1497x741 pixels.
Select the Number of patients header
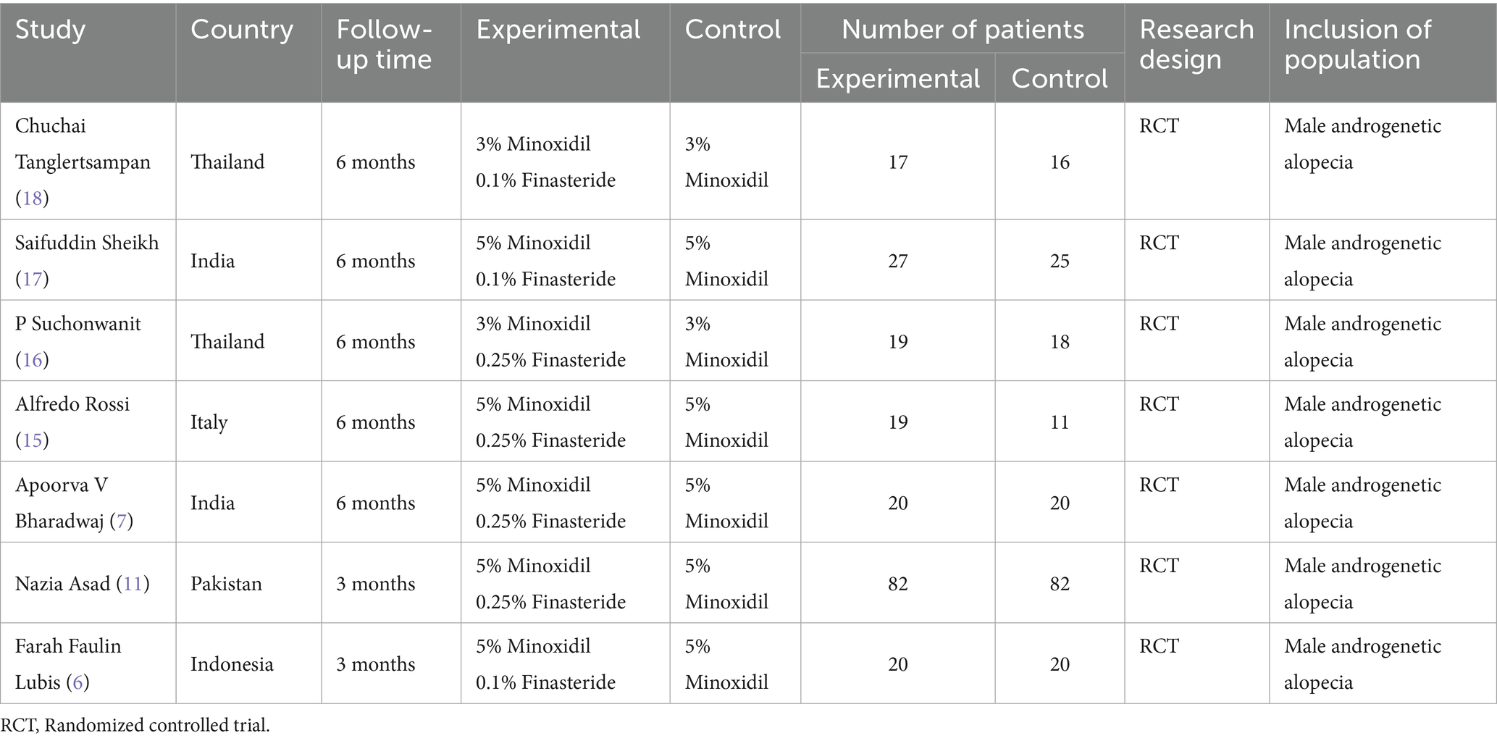(963, 30)
